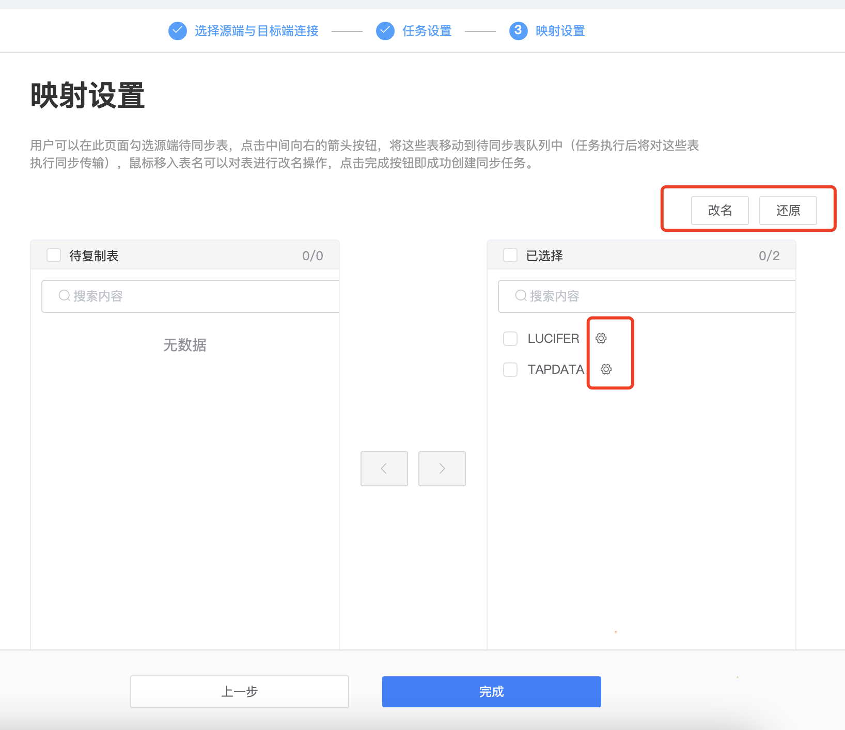Click the left arrow transfer button
This screenshot has width=845, height=730.
click(x=384, y=468)
